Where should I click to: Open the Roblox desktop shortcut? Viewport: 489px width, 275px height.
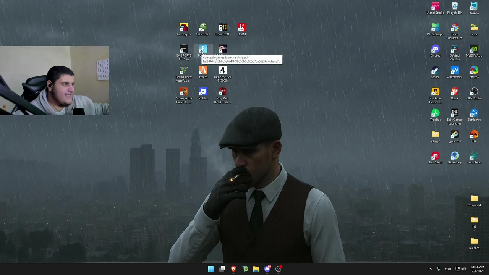coord(203,94)
